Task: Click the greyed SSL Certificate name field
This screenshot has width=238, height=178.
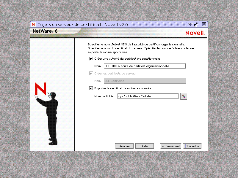Action: (144, 81)
